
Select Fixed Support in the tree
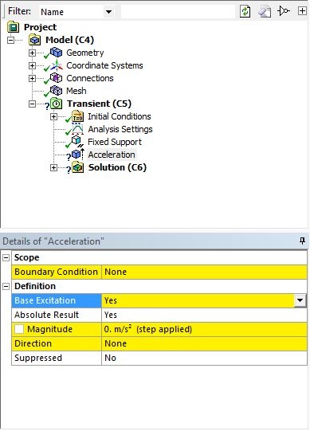coord(115,142)
